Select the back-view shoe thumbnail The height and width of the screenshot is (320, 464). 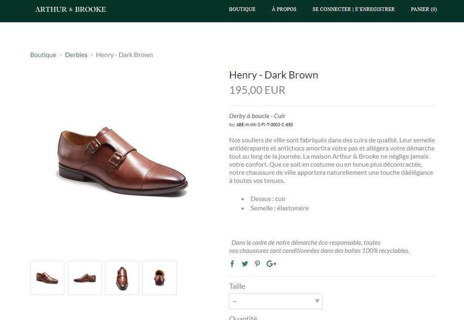click(159, 278)
